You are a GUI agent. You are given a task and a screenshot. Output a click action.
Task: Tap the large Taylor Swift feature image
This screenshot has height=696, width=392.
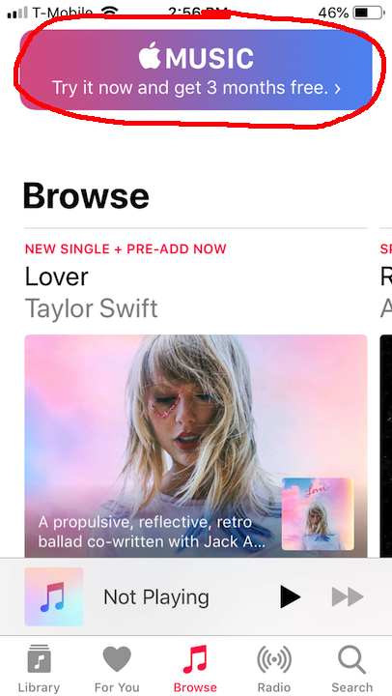(x=196, y=446)
